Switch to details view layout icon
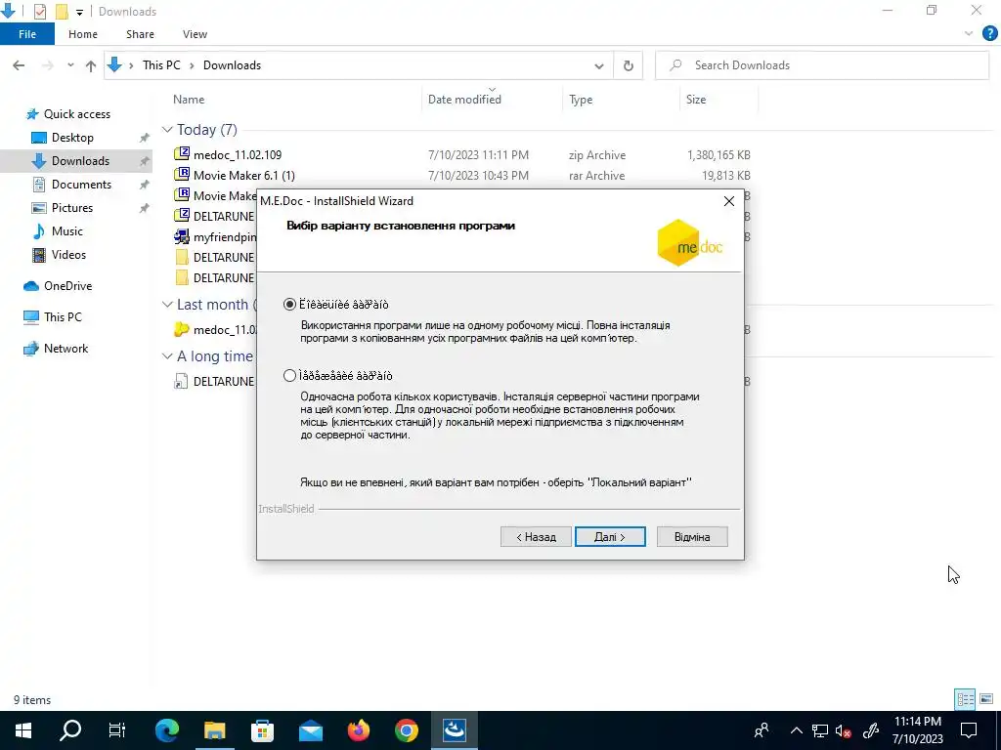This screenshot has height=750, width=1001. click(x=965, y=699)
